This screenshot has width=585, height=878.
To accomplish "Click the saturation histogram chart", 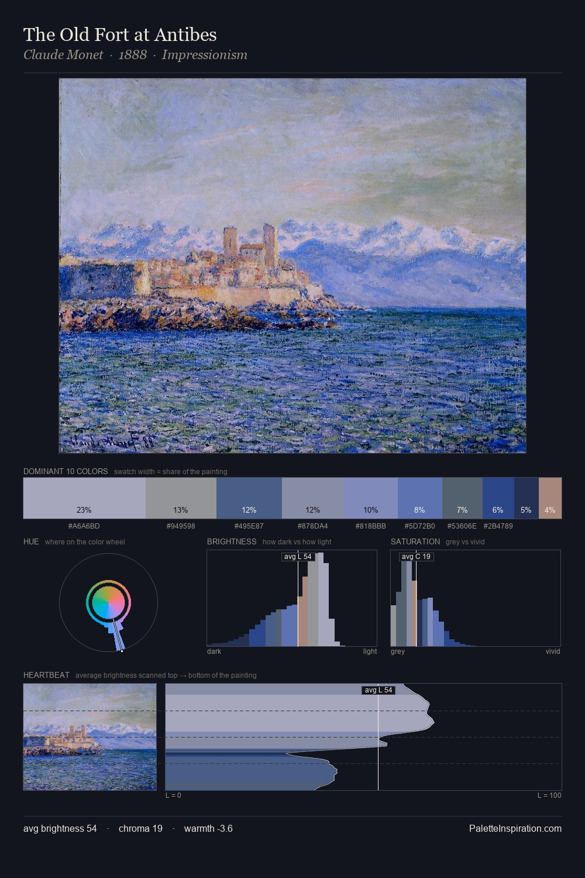I will tap(476, 598).
